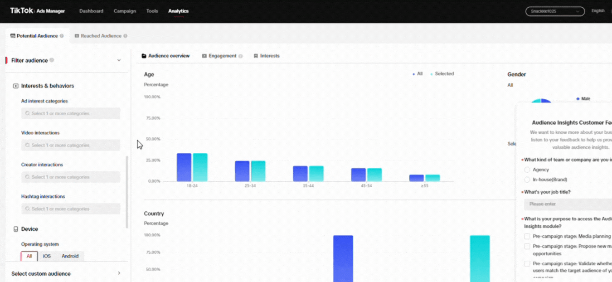Click the cyan Selected bar in Country chart
Viewport: 612px width, 282px height.
[x=480, y=258]
